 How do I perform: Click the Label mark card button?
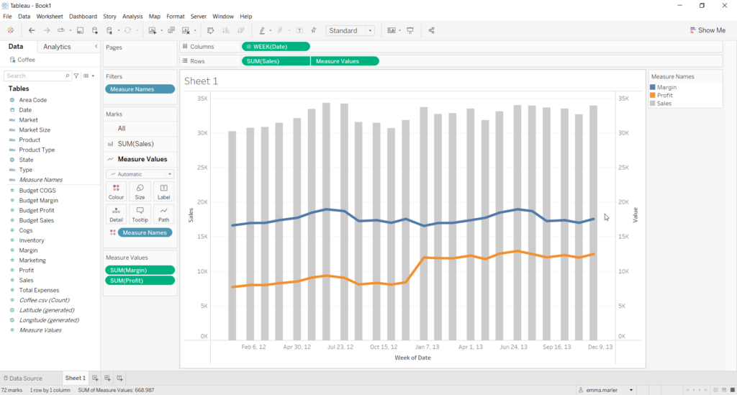[163, 192]
